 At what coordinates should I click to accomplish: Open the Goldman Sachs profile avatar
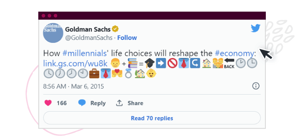tap(53, 33)
